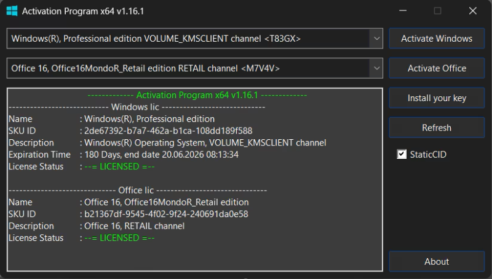Minimize the Activation Program window
This screenshot has width=492, height=279.
[x=403, y=11]
